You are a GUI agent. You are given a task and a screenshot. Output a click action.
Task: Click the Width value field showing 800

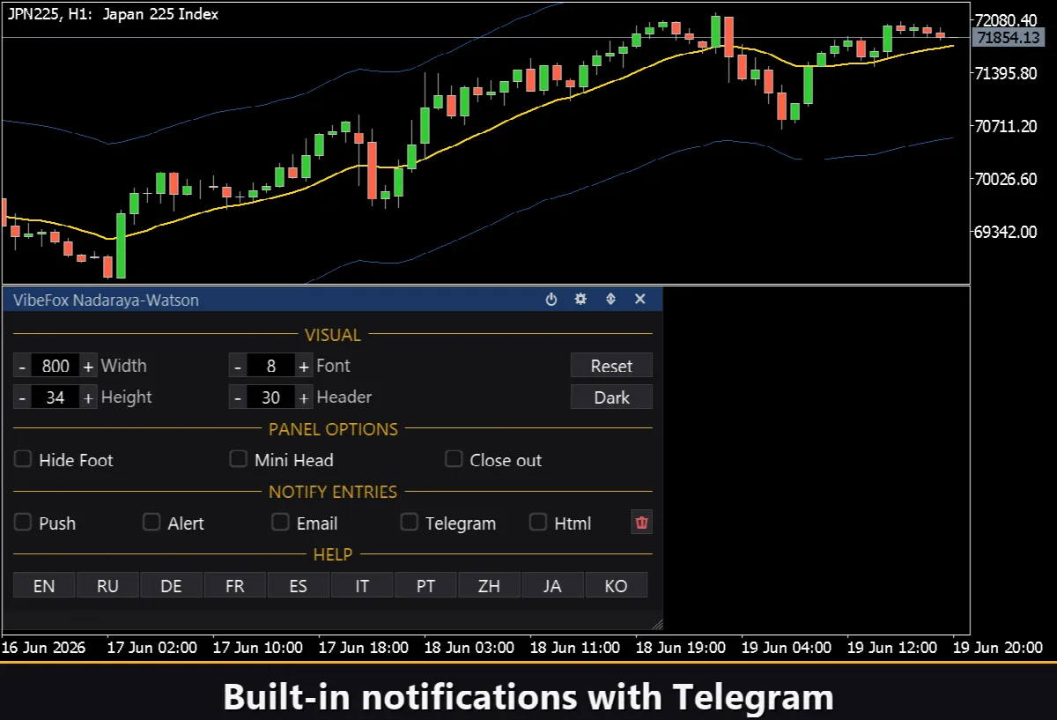[x=55, y=366]
